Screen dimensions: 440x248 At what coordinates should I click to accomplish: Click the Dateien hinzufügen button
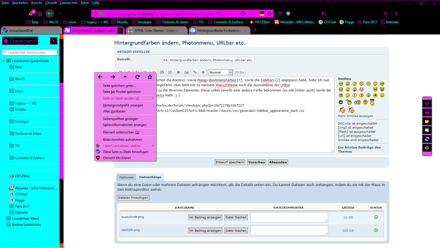(x=133, y=198)
